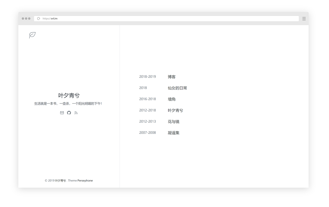Click the third gray window dot
The height and width of the screenshot is (207, 329).
coord(30,18)
